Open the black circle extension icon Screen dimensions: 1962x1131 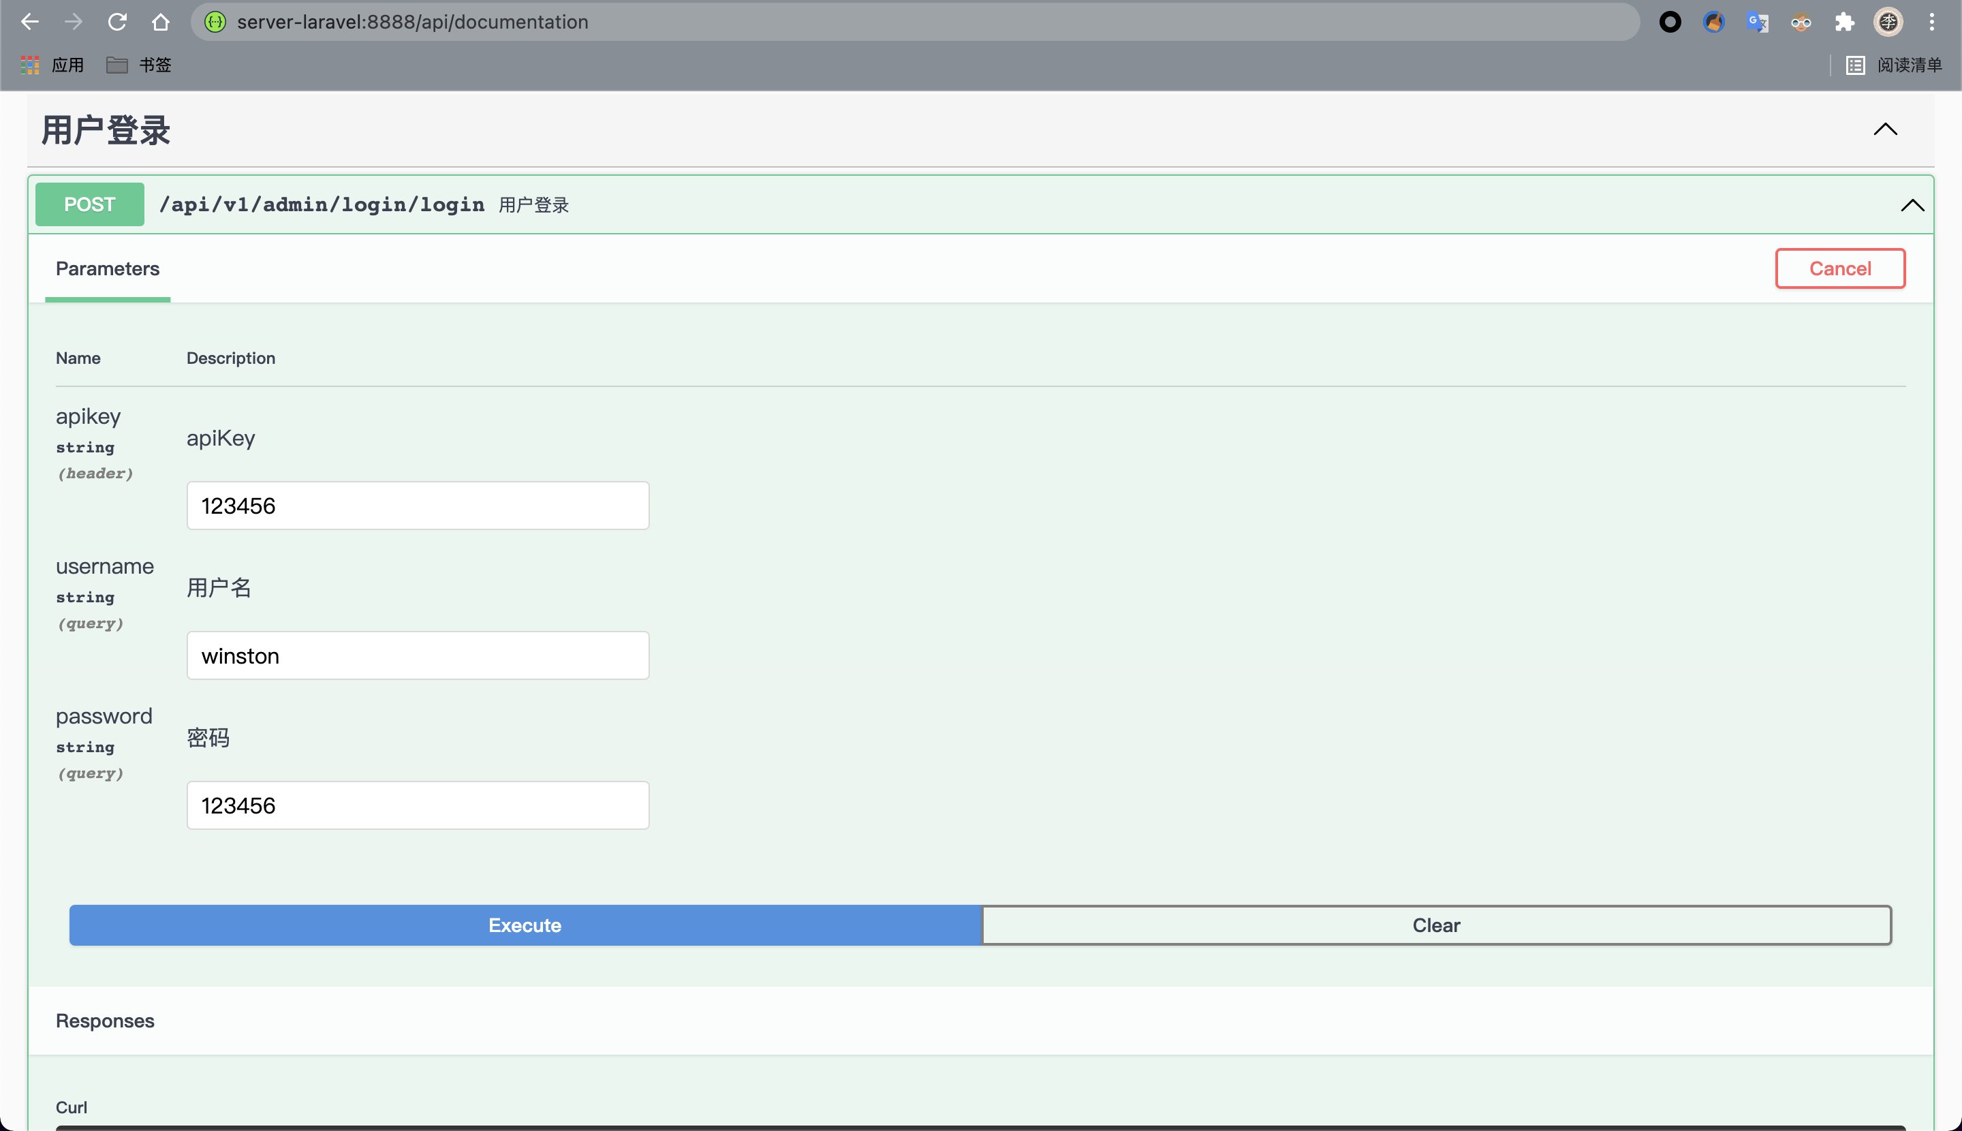point(1670,22)
